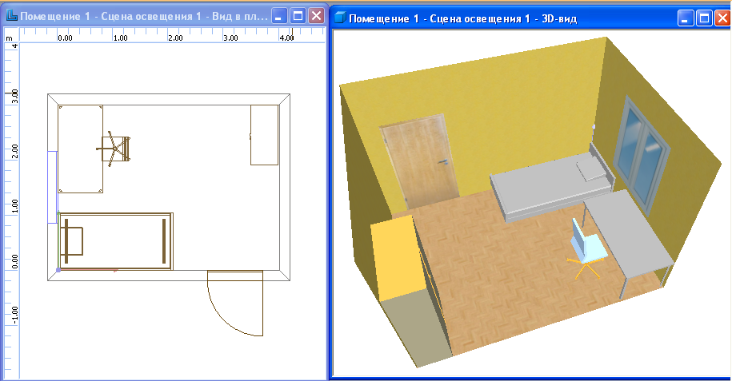Click the 3D view window's blue cube icon
The image size is (732, 381).
click(x=340, y=18)
